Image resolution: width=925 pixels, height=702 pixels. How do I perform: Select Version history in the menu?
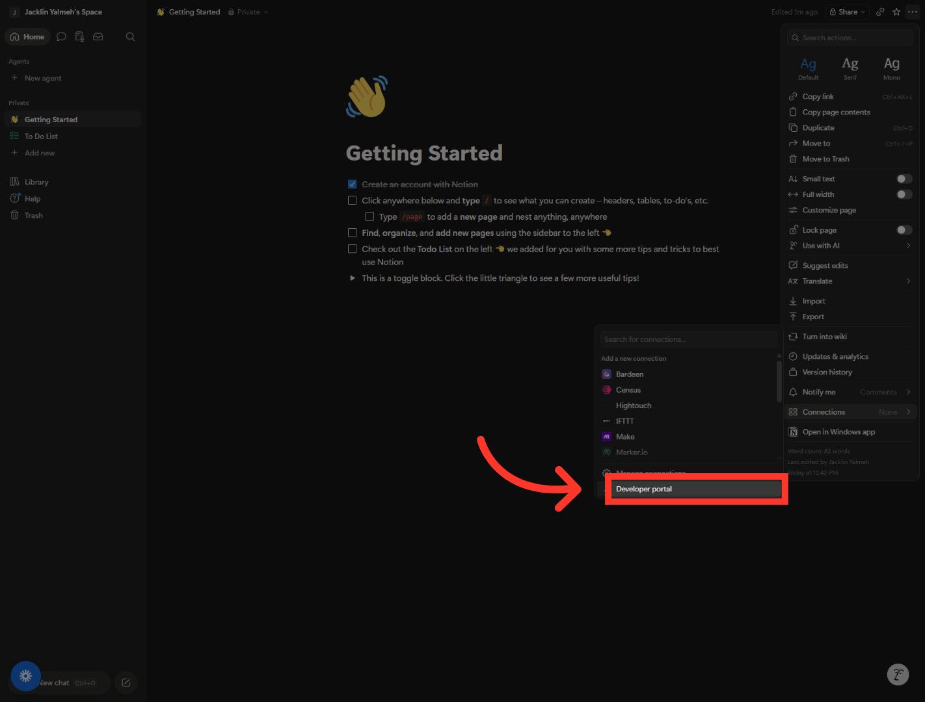[x=850, y=372]
